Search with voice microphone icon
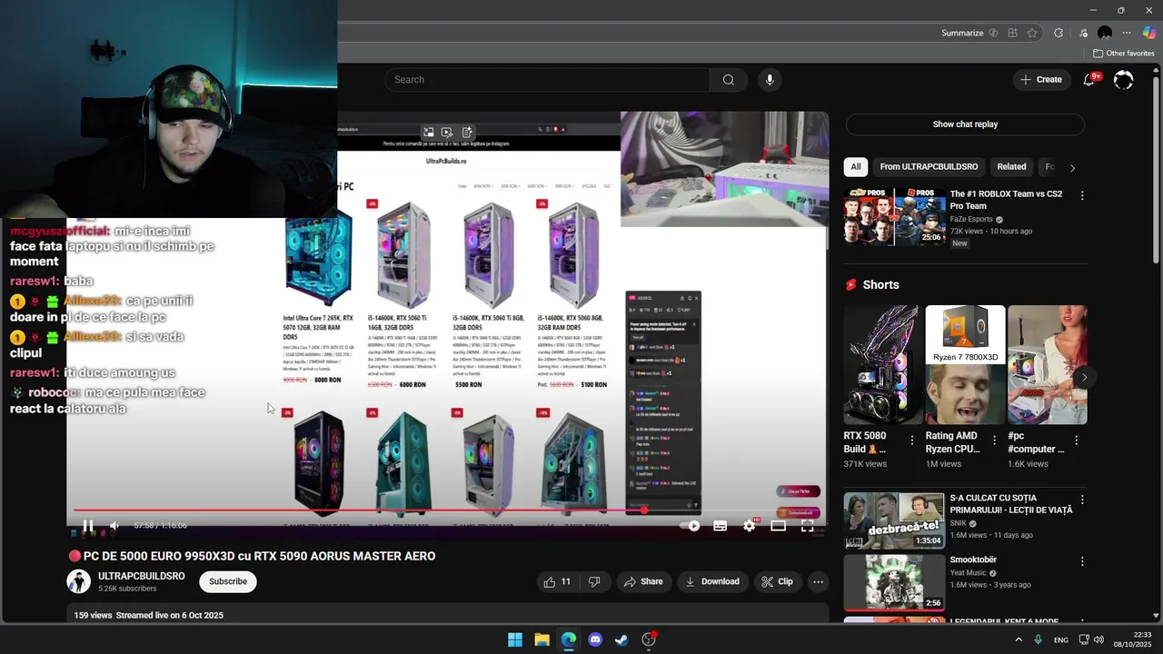 (x=770, y=80)
